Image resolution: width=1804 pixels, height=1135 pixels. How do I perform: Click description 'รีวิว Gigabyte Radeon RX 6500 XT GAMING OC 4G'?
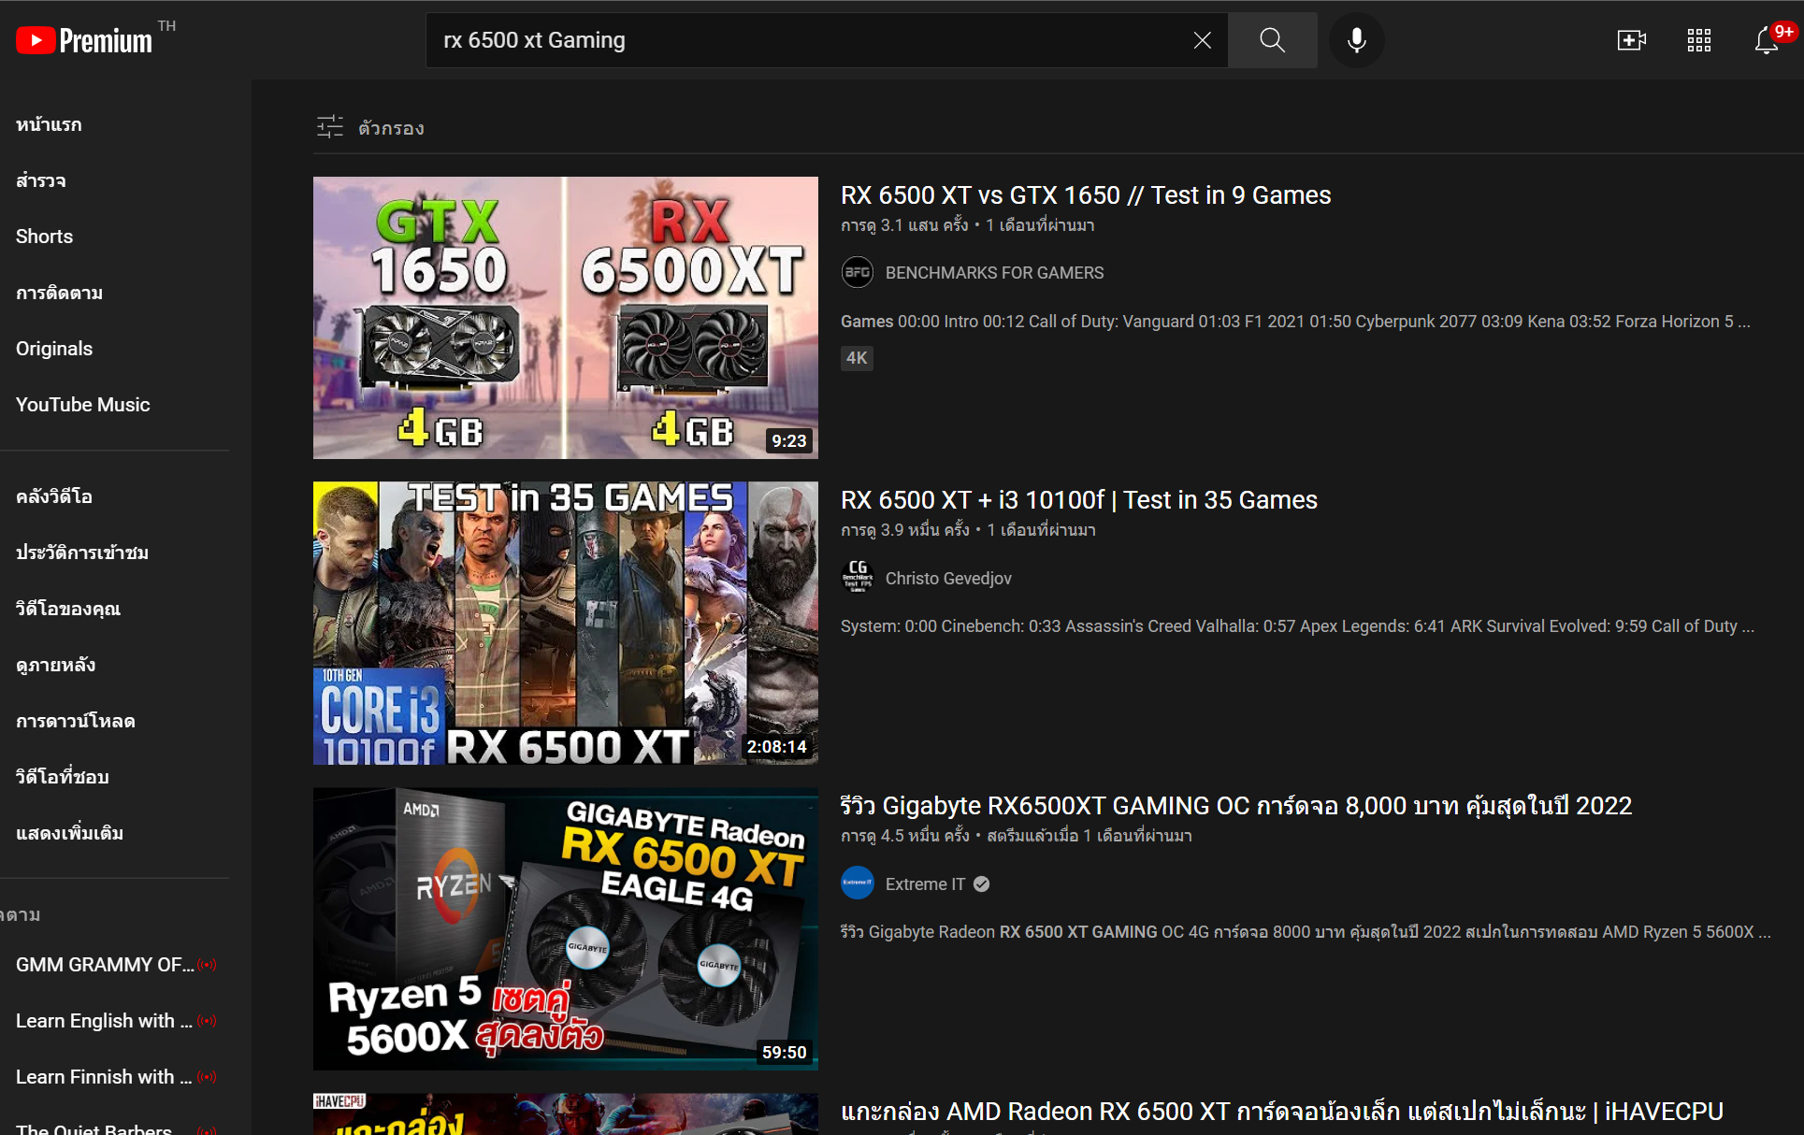[x=1306, y=932]
